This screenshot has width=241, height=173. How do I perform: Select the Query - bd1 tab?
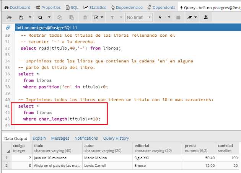[x=210, y=8]
